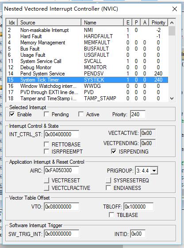Click the TBLOFF value field
The image size is (184, 248).
(x=138, y=207)
